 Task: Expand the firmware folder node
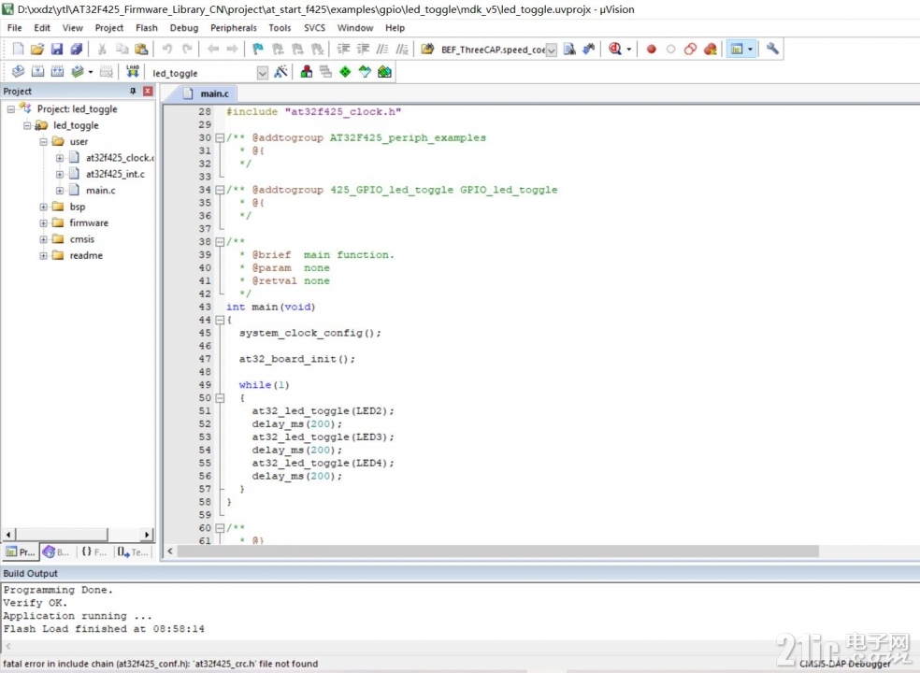point(43,223)
